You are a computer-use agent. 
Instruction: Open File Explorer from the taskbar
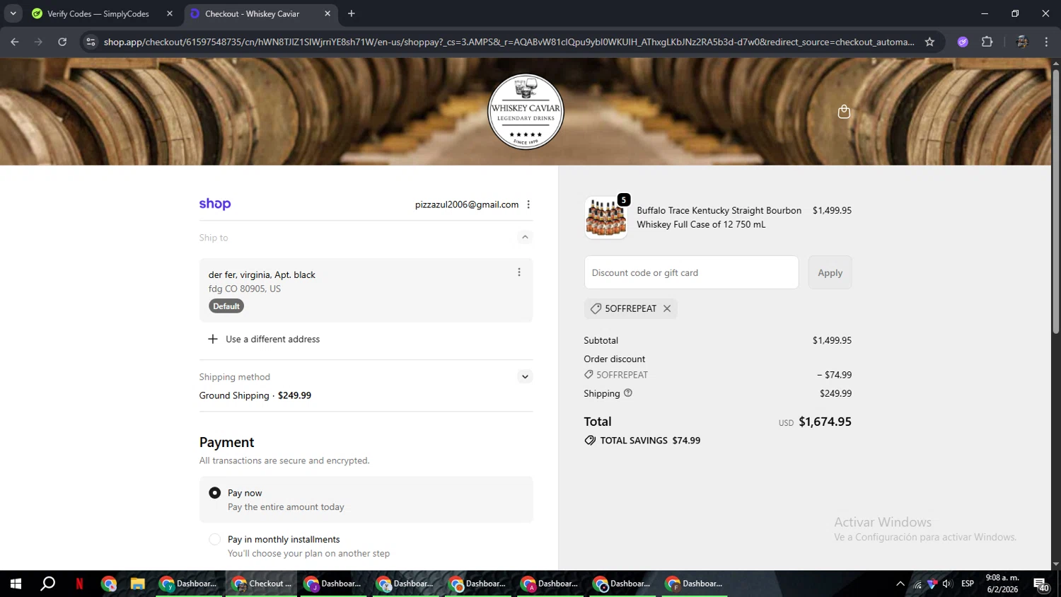pos(137,584)
